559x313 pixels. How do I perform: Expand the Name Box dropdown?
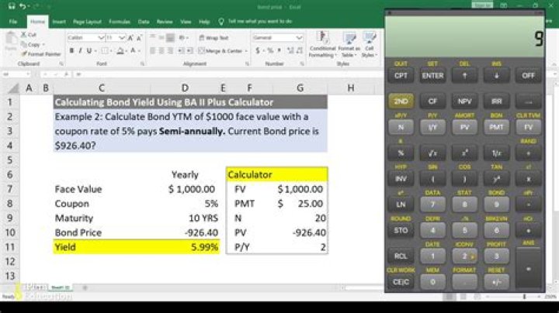pos(28,74)
